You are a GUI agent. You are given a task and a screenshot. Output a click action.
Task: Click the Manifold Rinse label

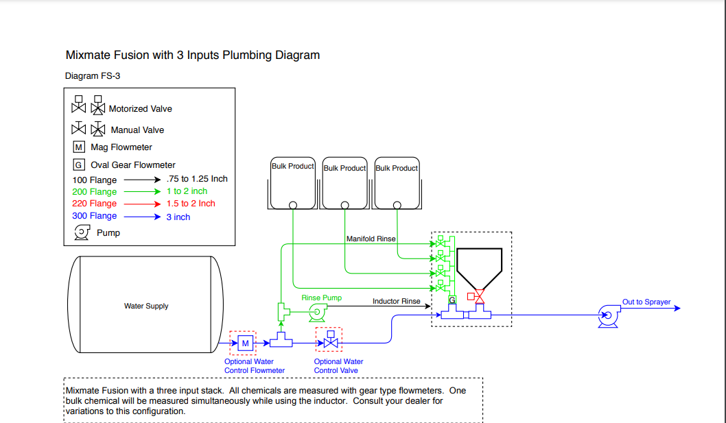371,239
